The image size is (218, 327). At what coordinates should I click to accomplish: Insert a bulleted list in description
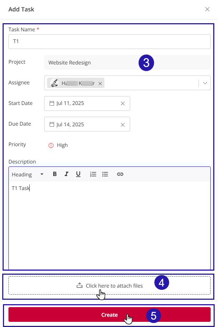point(105,174)
